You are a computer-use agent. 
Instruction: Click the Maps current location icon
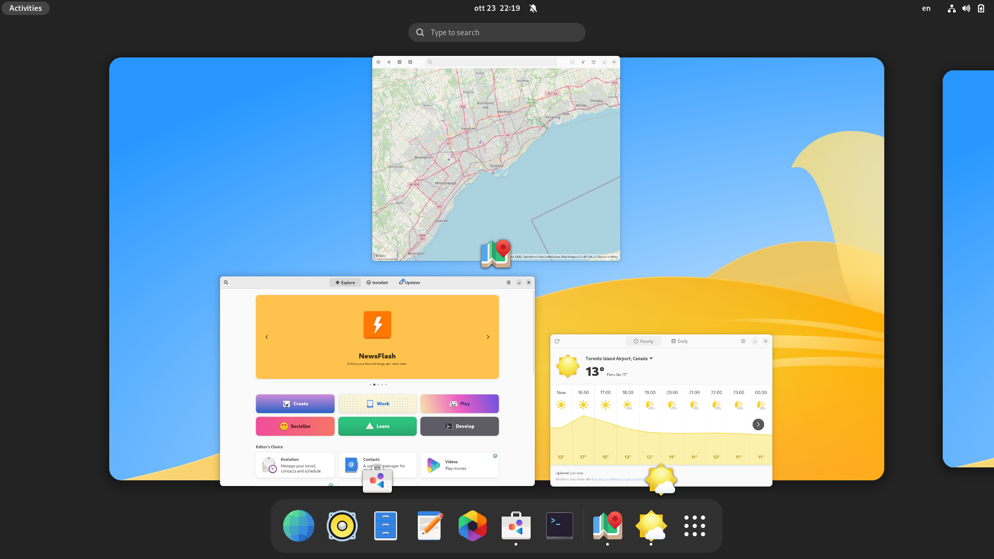click(378, 62)
